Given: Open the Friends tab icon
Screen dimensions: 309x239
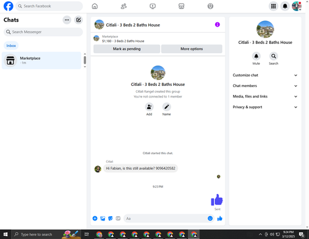Looking at the screenshot, I should pos(124,6).
